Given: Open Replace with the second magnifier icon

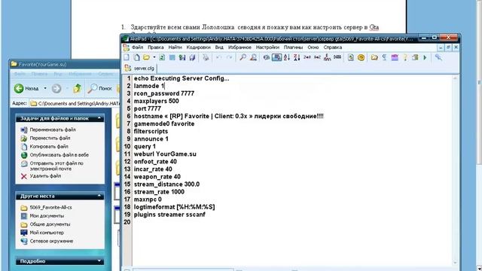Looking at the screenshot, I should pyautogui.click(x=253, y=57).
